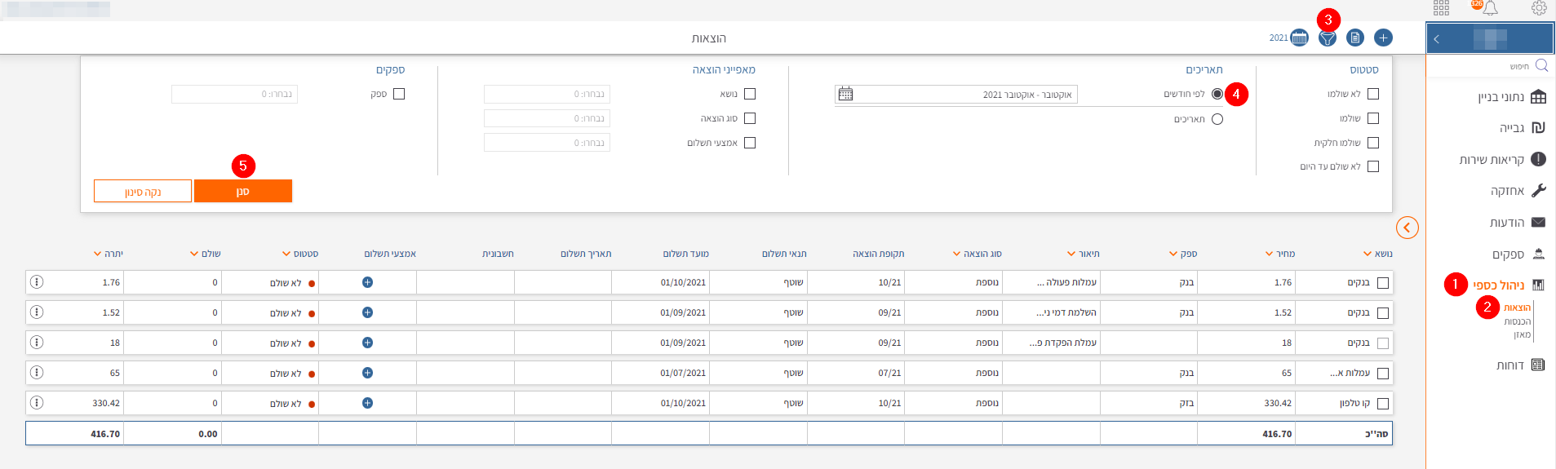Open the notifications bell icon
The image size is (1556, 469).
(x=1491, y=8)
